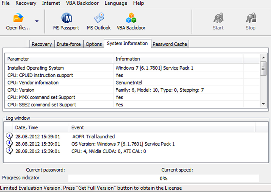Click the CPU CUDA log entry info icon
The image size is (271, 192).
pyautogui.click(x=9, y=151)
